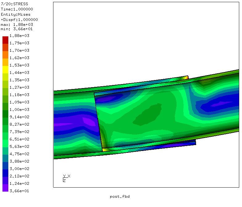
Task: Click the yellow legend color swatch
Action: coord(6,70)
